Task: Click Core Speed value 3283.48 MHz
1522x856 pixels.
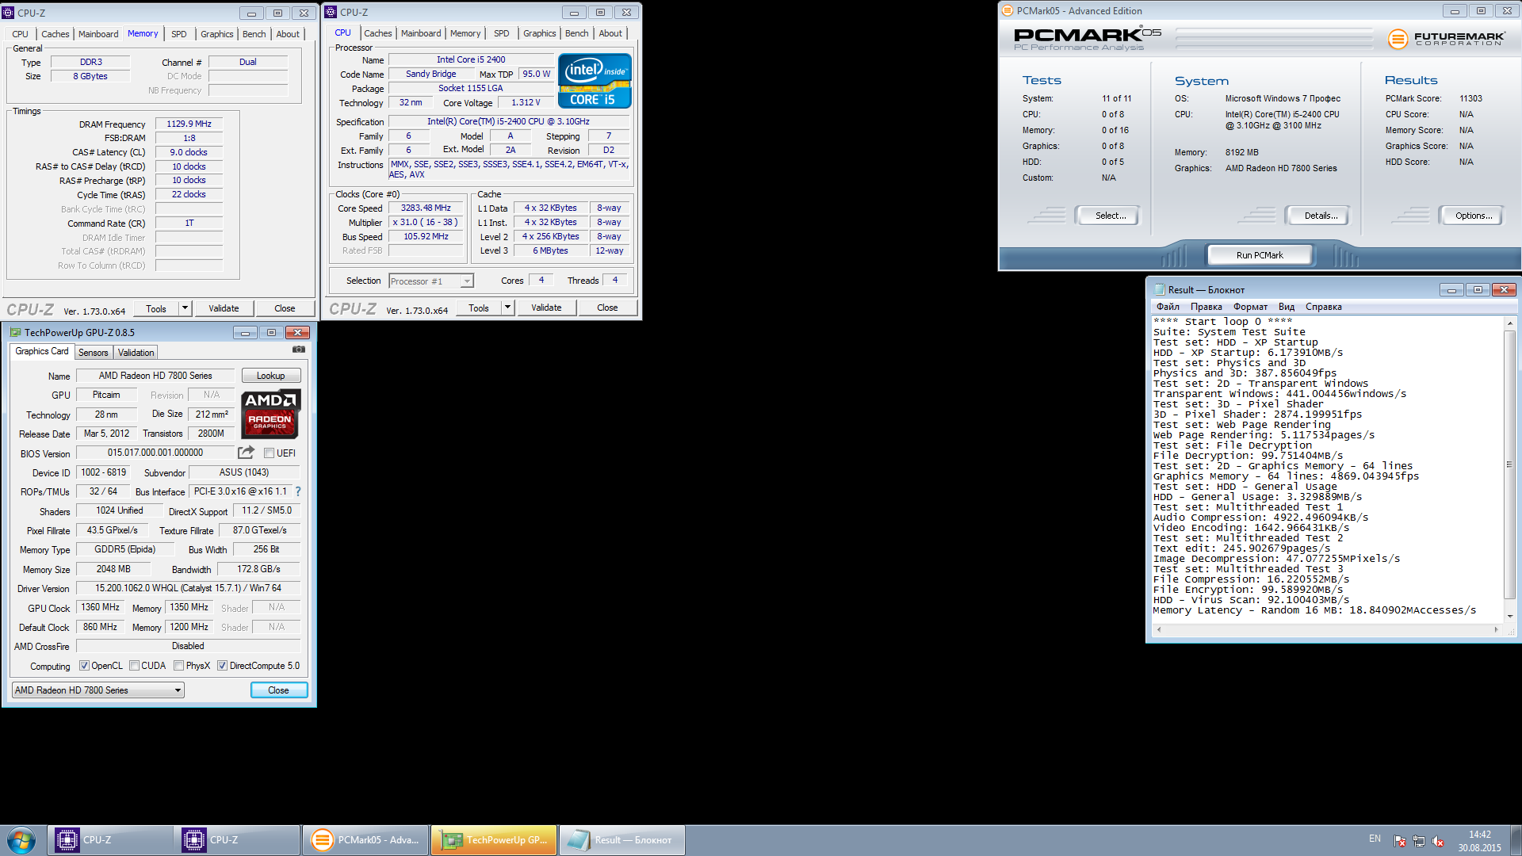Action: pyautogui.click(x=426, y=208)
